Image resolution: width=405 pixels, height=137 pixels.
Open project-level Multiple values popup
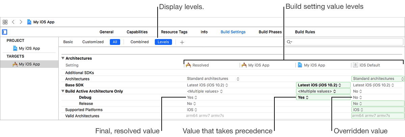(323, 91)
